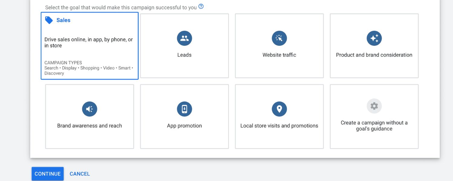The height and width of the screenshot is (181, 453).
Task: Click the Brand awareness megaphone icon
Action: click(x=89, y=109)
